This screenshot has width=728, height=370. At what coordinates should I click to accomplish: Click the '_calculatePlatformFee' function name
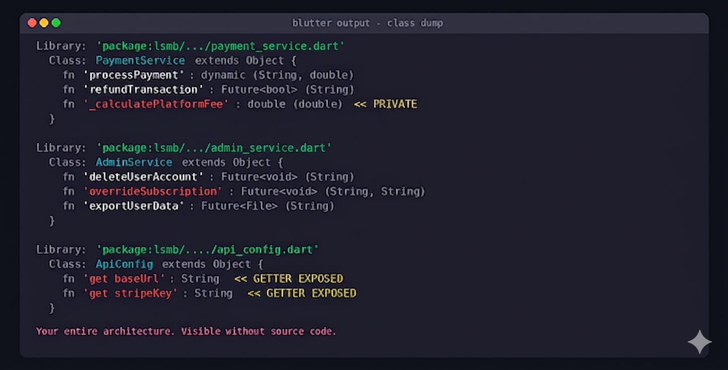click(156, 104)
